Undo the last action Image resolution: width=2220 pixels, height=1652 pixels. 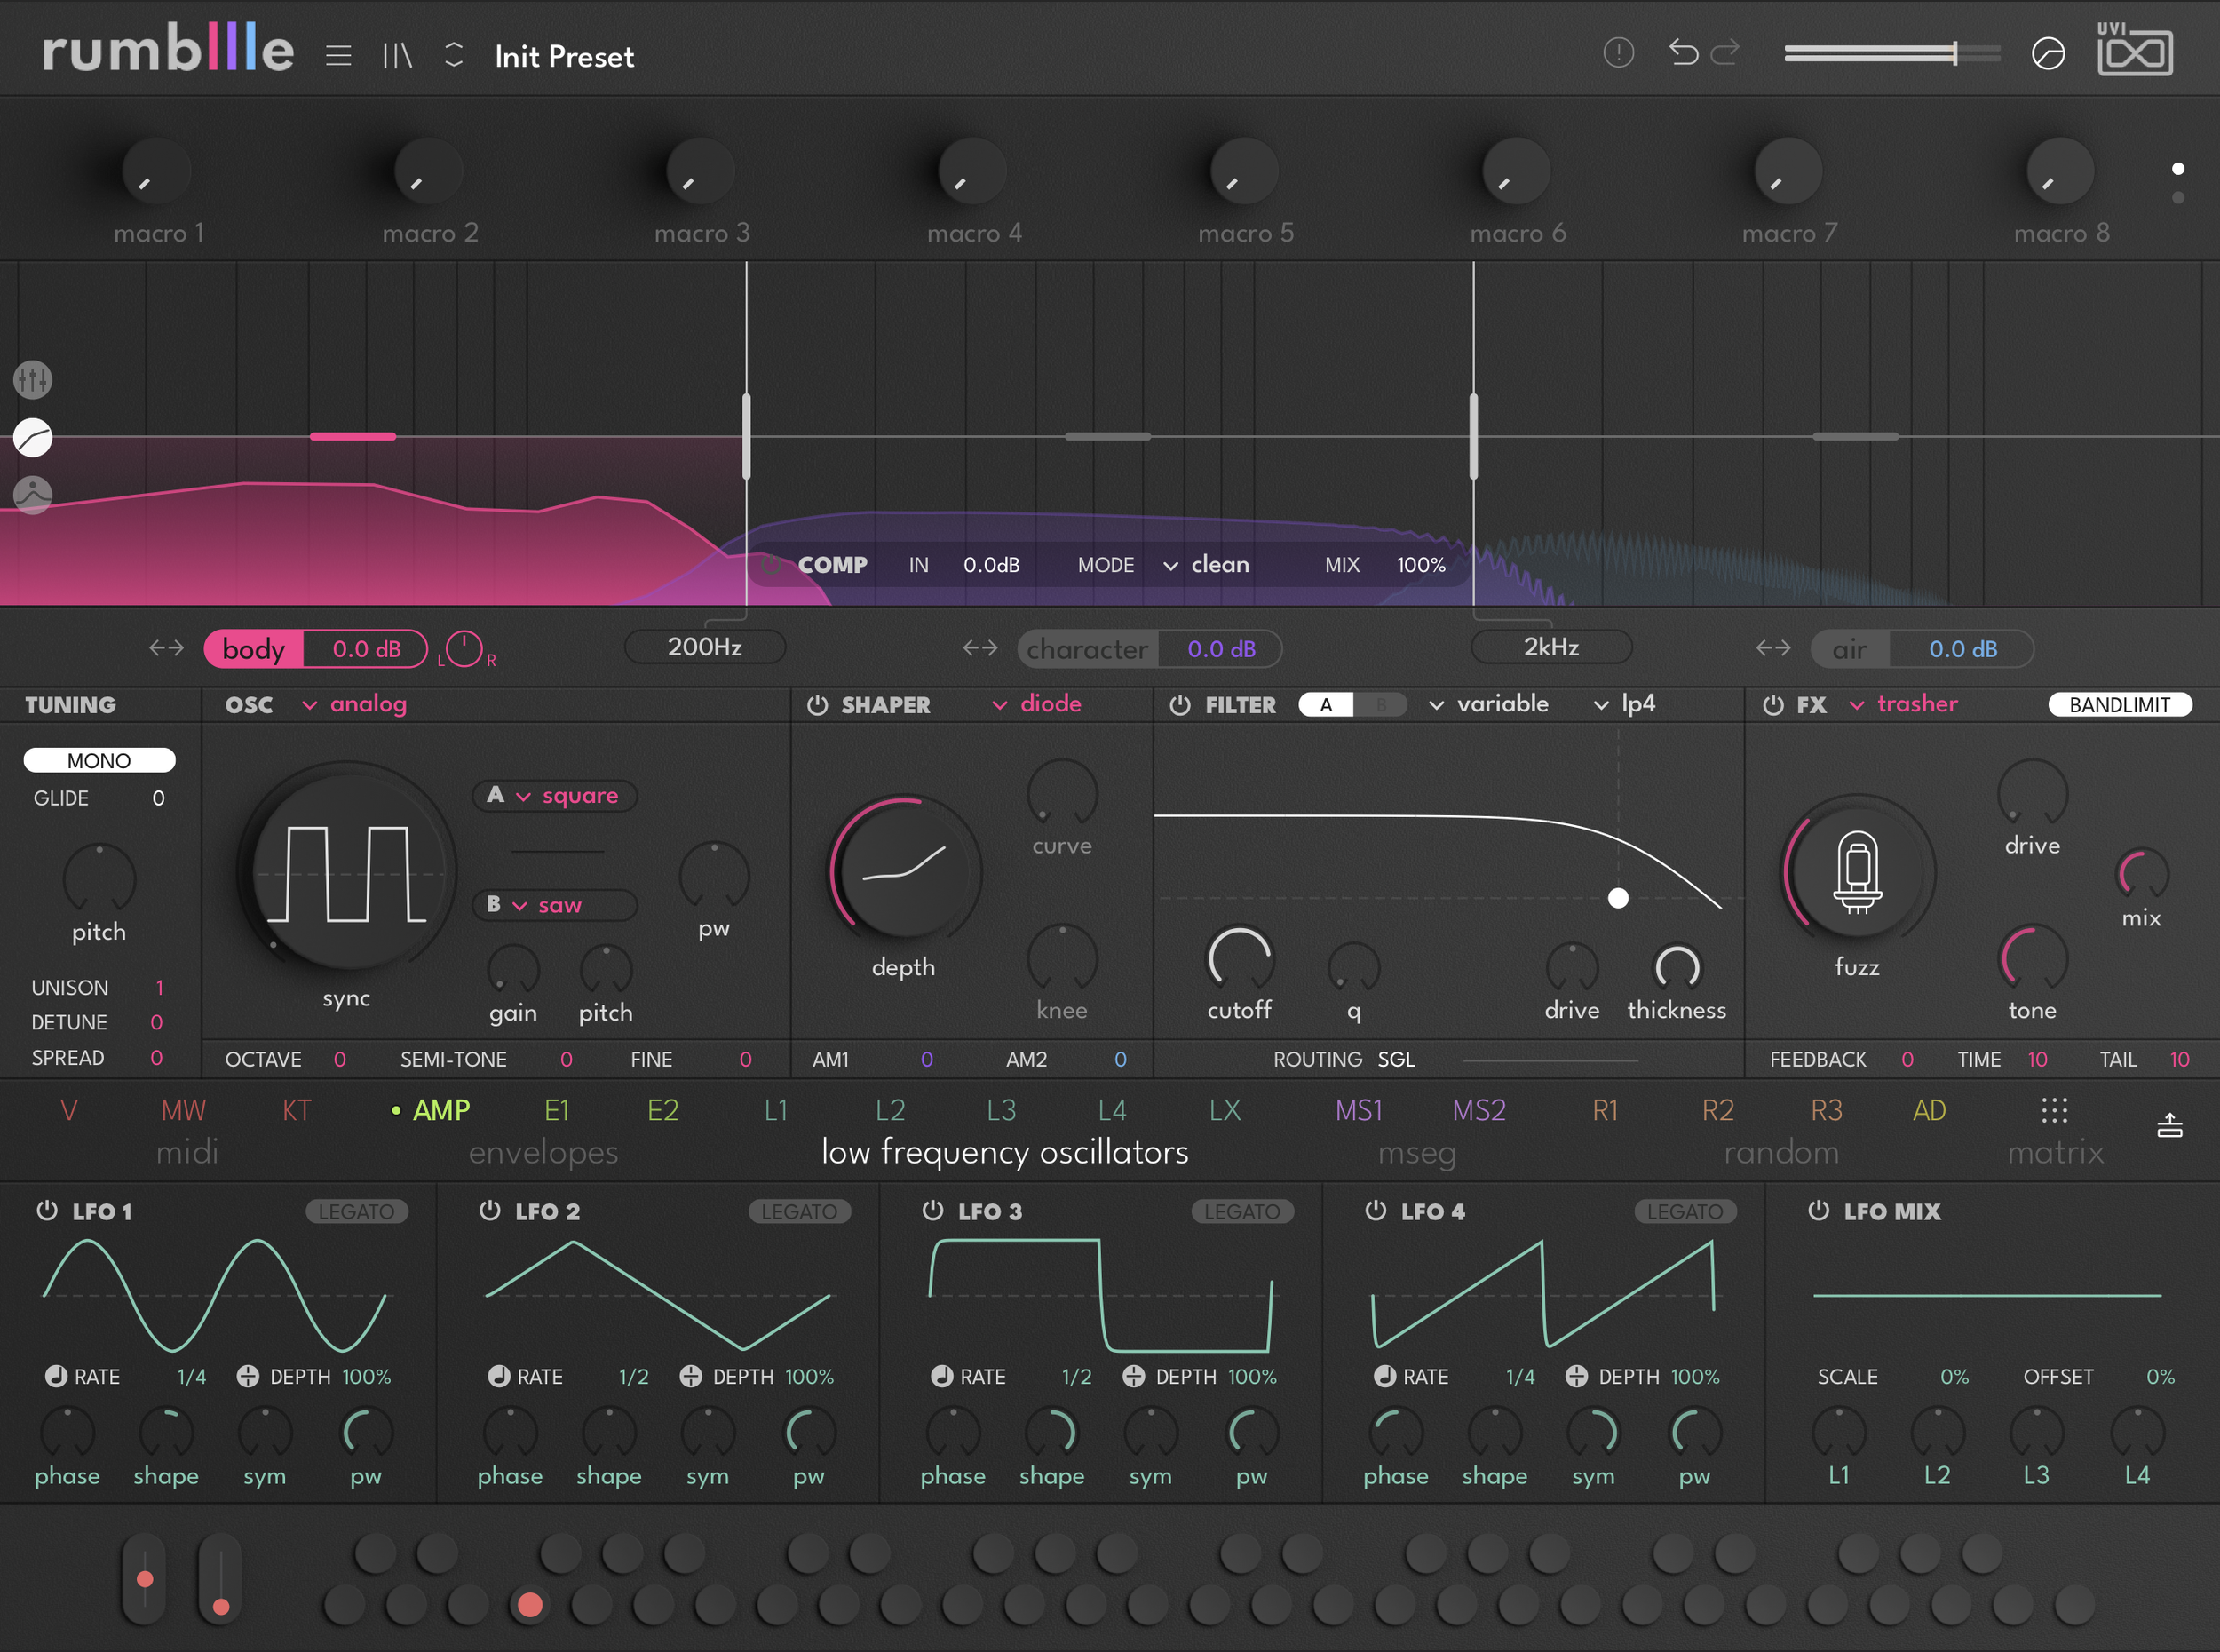click(x=1684, y=52)
